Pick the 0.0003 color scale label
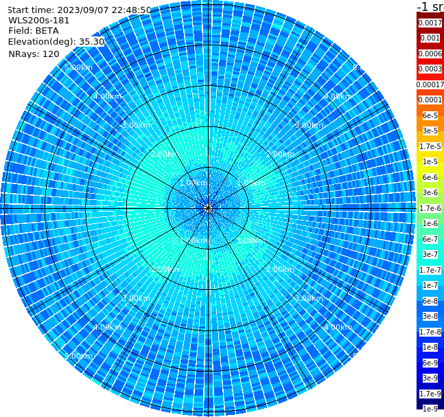 [x=430, y=69]
